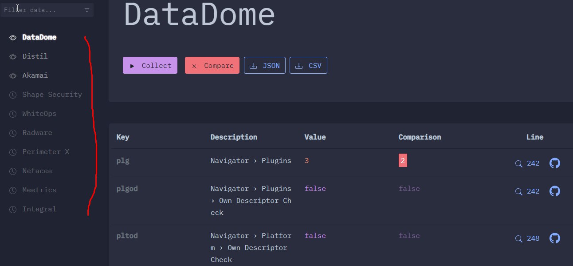This screenshot has width=573, height=266.
Task: Click the clock icon beside Meetrics
Action: 13,190
